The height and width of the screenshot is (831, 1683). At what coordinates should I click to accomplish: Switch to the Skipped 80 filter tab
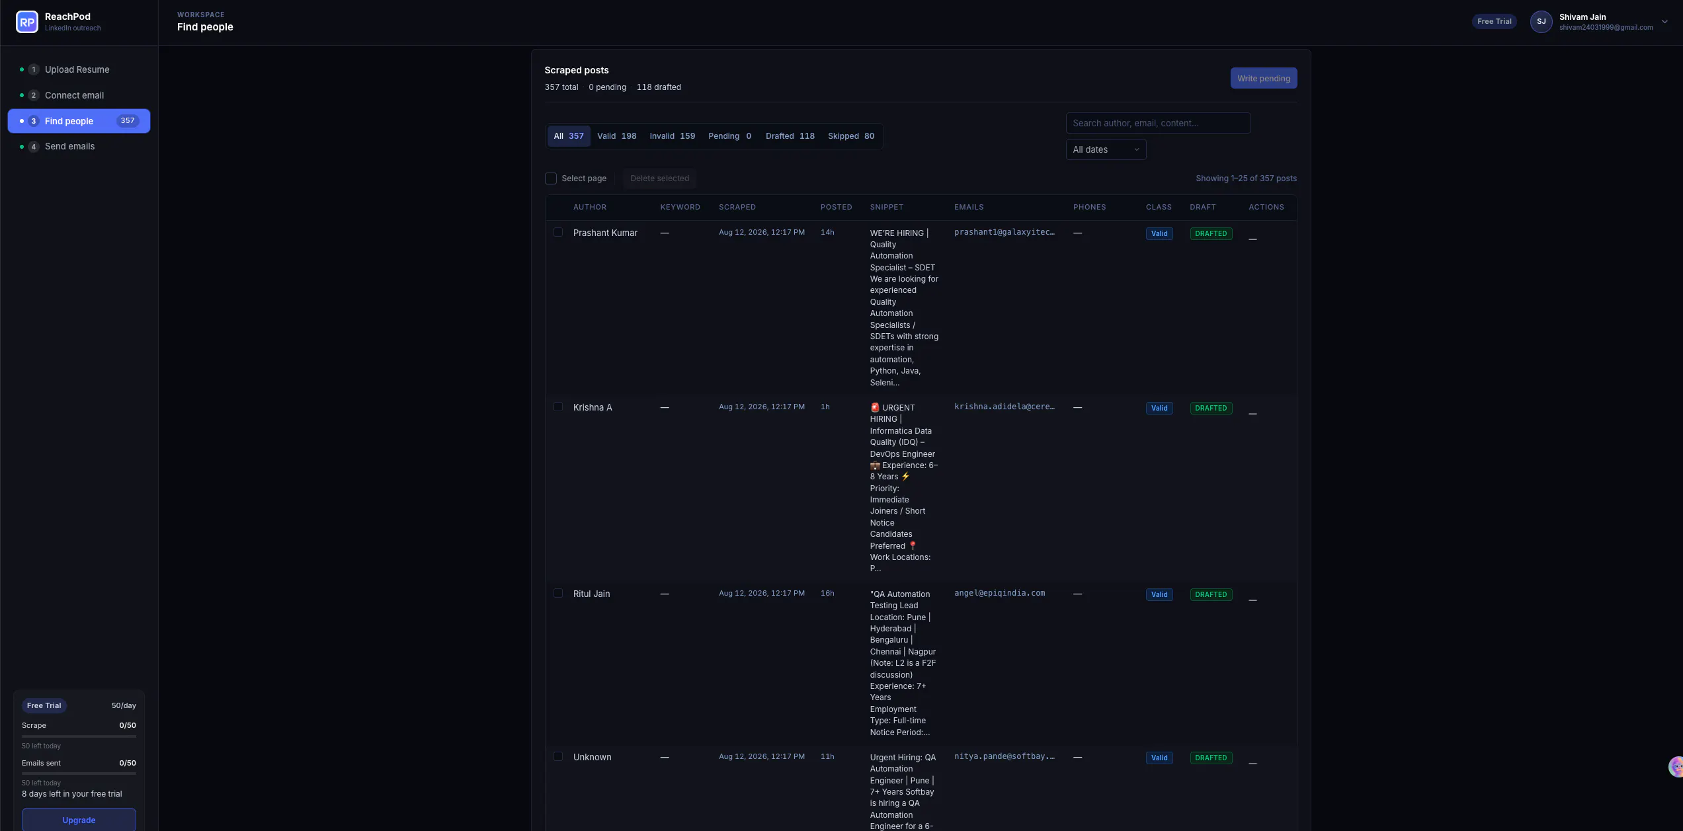(x=850, y=136)
